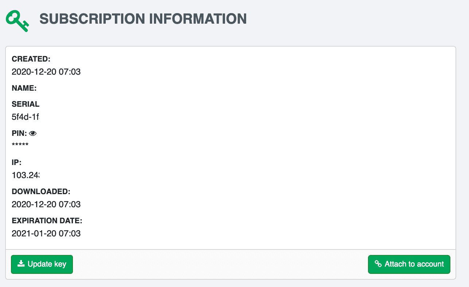The image size is (469, 287).
Task: Click the SERIAL field label
Action: (x=26, y=104)
